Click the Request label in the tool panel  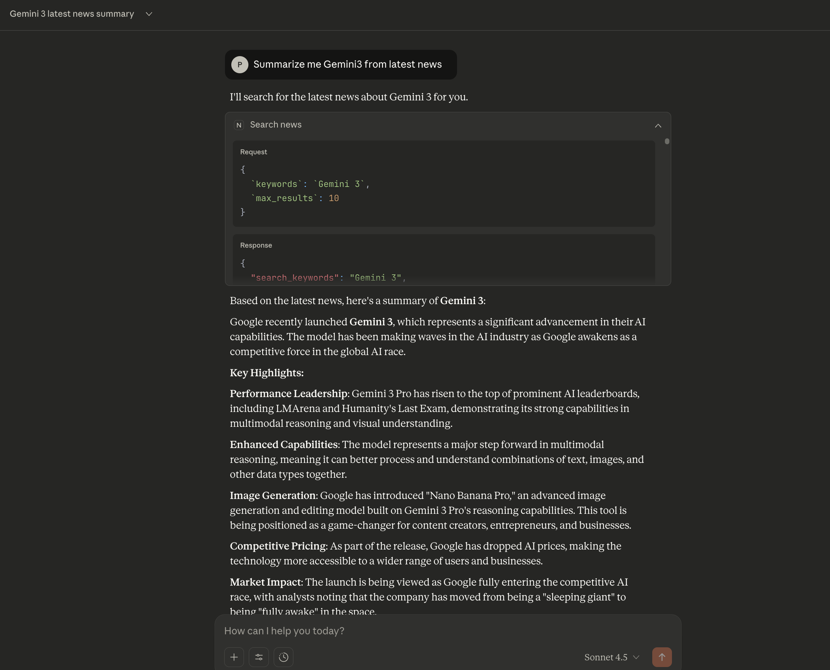point(253,152)
